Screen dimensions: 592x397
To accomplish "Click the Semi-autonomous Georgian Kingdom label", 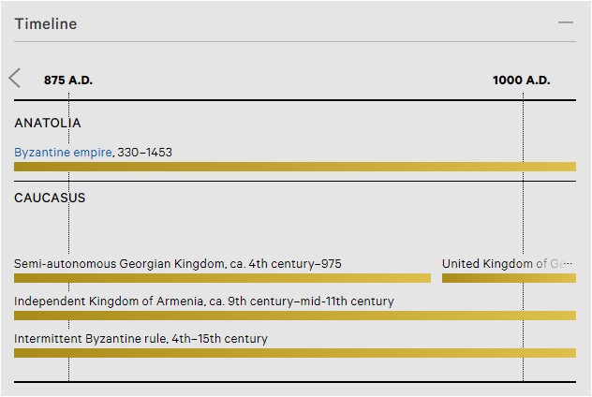I will pos(178,263).
